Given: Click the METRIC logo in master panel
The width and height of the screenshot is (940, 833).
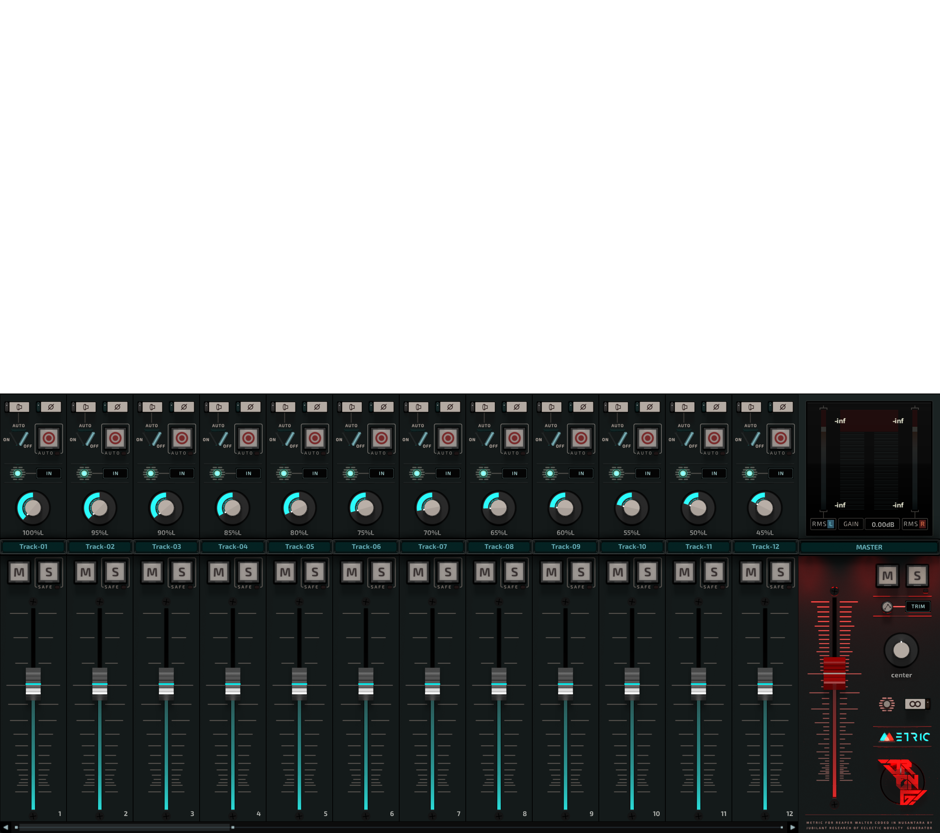Looking at the screenshot, I should 905,737.
